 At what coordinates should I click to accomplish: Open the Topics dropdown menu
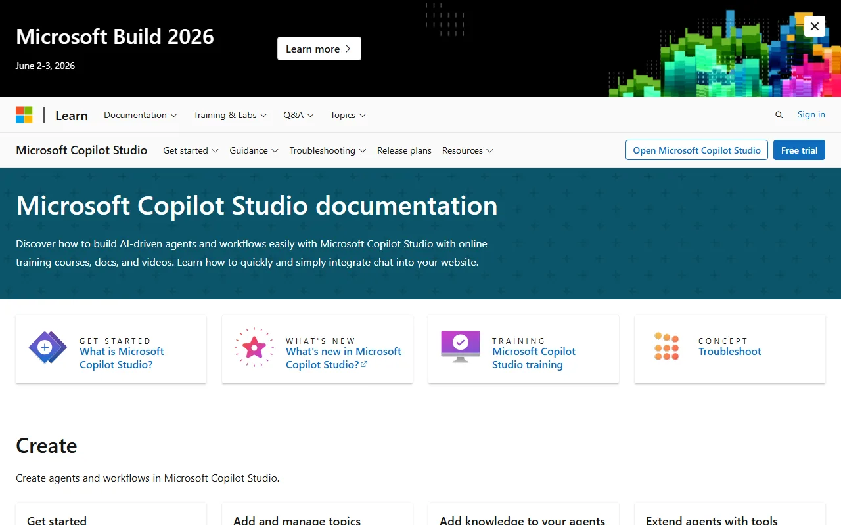pyautogui.click(x=348, y=115)
